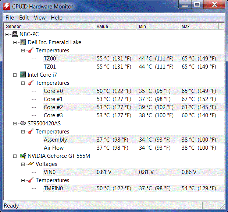The height and width of the screenshot is (212, 228).
Task: Click the Voltages label
Action: click(46, 164)
